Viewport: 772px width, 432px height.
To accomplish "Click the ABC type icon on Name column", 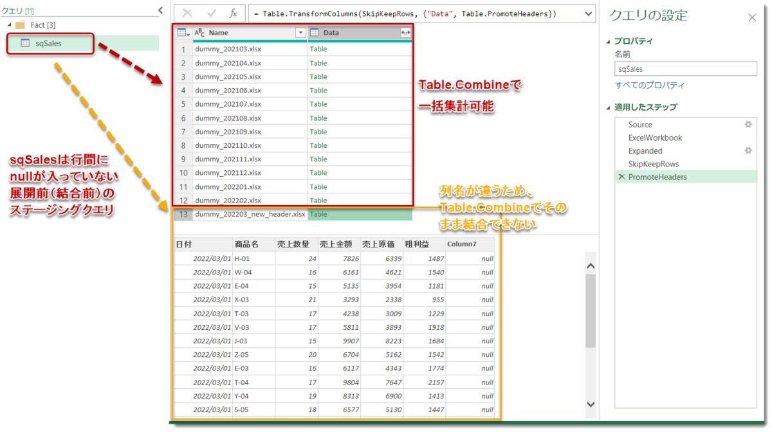I will 199,33.
